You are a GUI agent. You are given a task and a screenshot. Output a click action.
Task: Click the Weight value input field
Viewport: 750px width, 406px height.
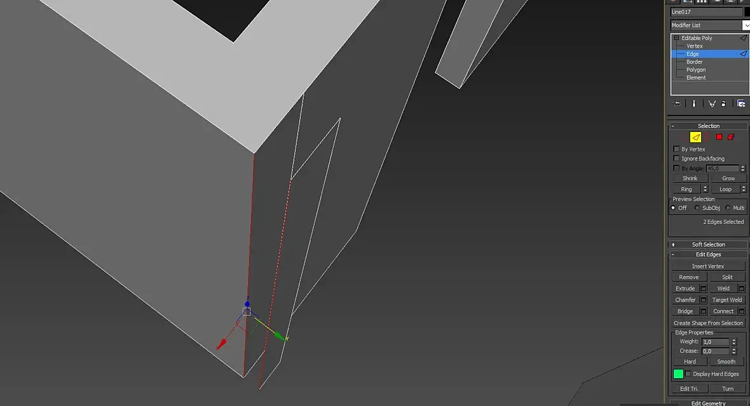pos(716,341)
